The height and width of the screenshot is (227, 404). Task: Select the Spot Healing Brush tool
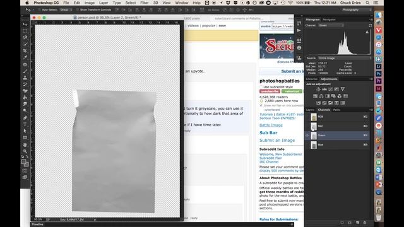25,64
